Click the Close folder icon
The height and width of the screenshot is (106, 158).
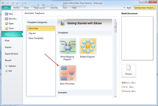(6, 28)
